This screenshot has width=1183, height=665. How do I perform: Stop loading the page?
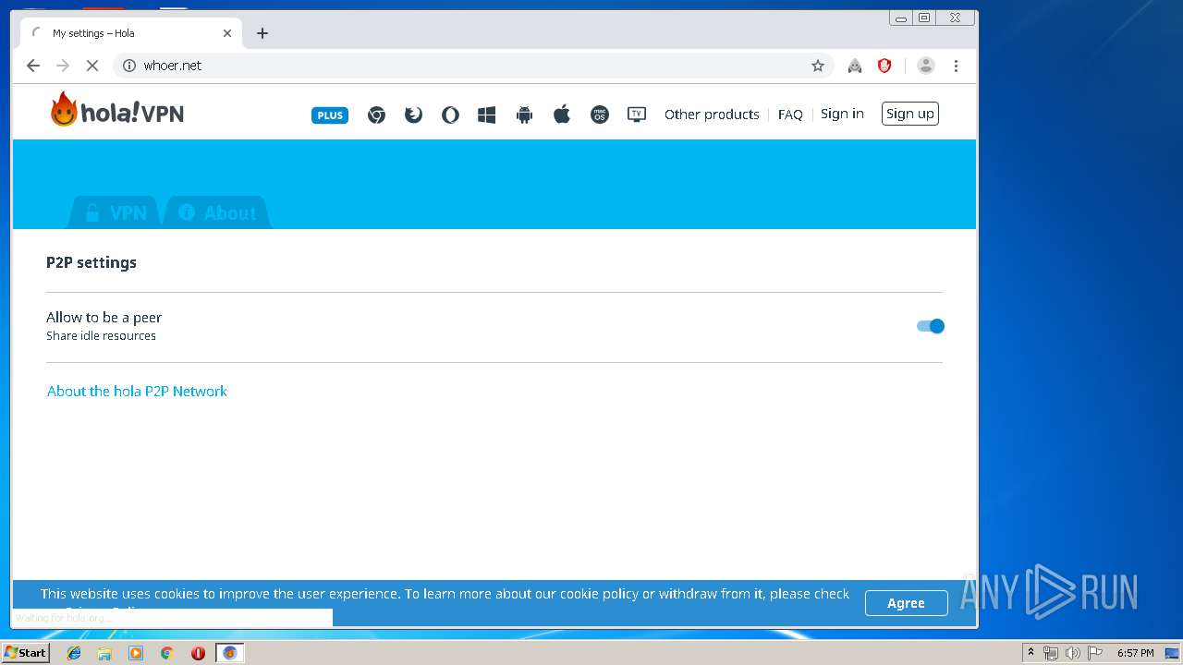pos(92,66)
